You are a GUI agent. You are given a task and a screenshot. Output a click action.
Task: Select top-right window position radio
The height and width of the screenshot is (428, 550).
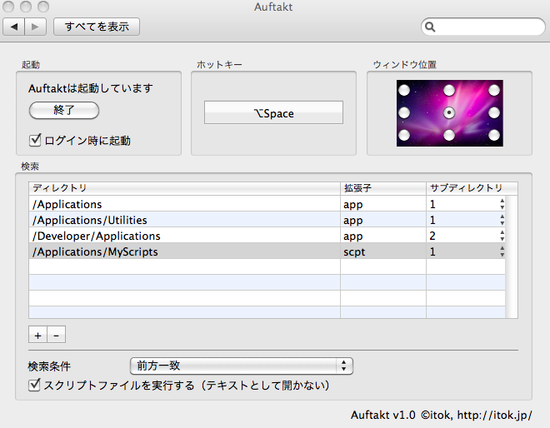coord(494,91)
